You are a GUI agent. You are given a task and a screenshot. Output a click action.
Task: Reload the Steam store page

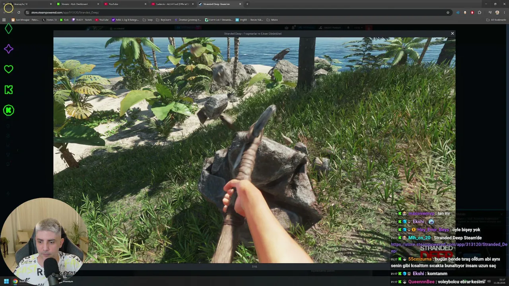coord(19,12)
